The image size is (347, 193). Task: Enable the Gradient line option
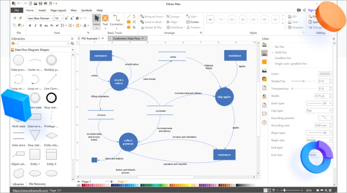pos(283,58)
